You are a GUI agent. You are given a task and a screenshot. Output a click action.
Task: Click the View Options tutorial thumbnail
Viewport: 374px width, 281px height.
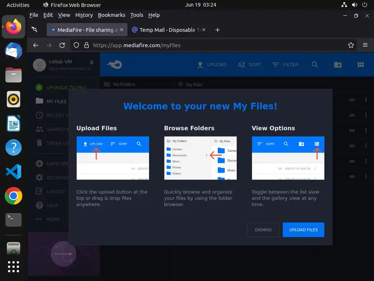pyautogui.click(x=288, y=158)
